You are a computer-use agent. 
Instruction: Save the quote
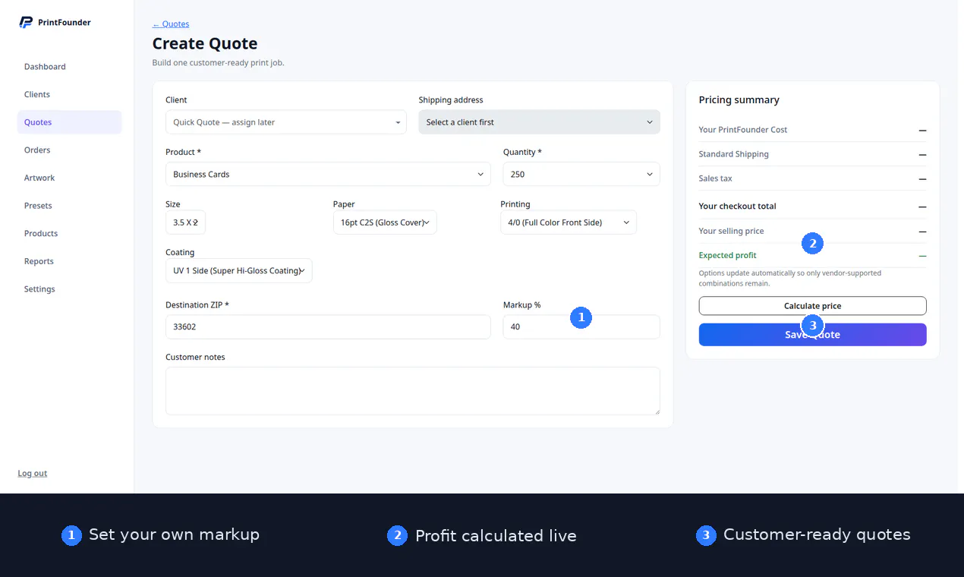tap(812, 335)
